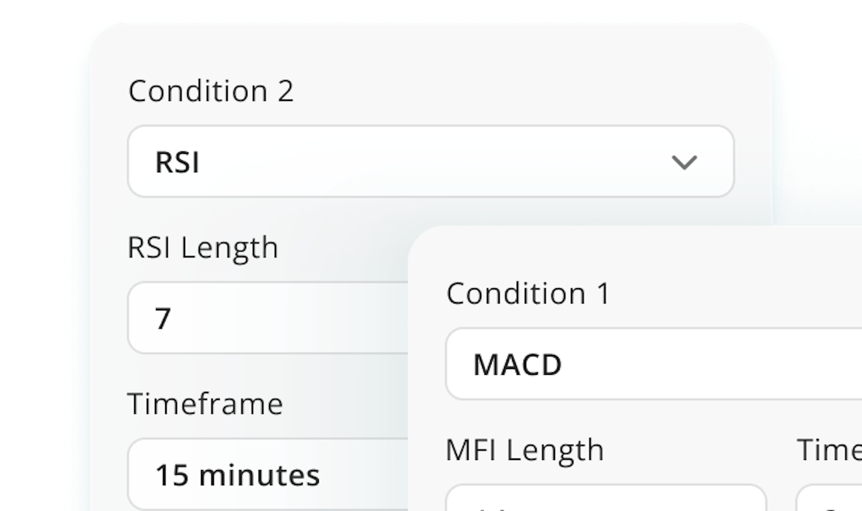Select the text MACD in Condition 1
The width and height of the screenshot is (862, 511).
[x=517, y=364]
